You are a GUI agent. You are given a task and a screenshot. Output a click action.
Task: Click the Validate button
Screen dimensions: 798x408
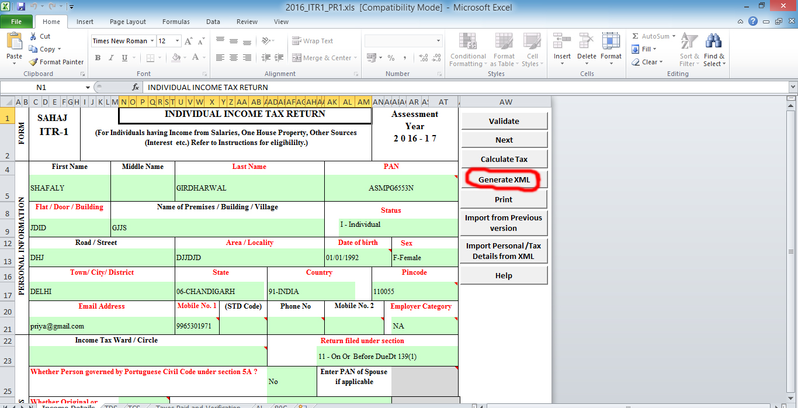[504, 121]
